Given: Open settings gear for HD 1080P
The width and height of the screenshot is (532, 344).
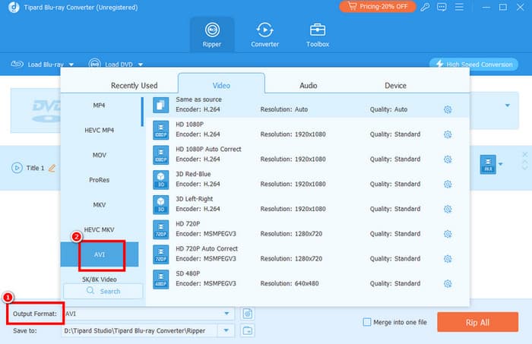Looking at the screenshot, I should pyautogui.click(x=448, y=134).
